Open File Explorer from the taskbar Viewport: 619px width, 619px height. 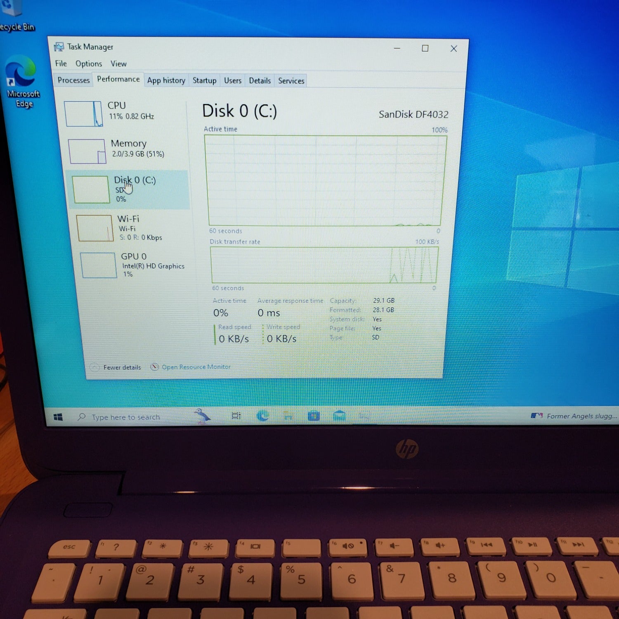pyautogui.click(x=288, y=416)
